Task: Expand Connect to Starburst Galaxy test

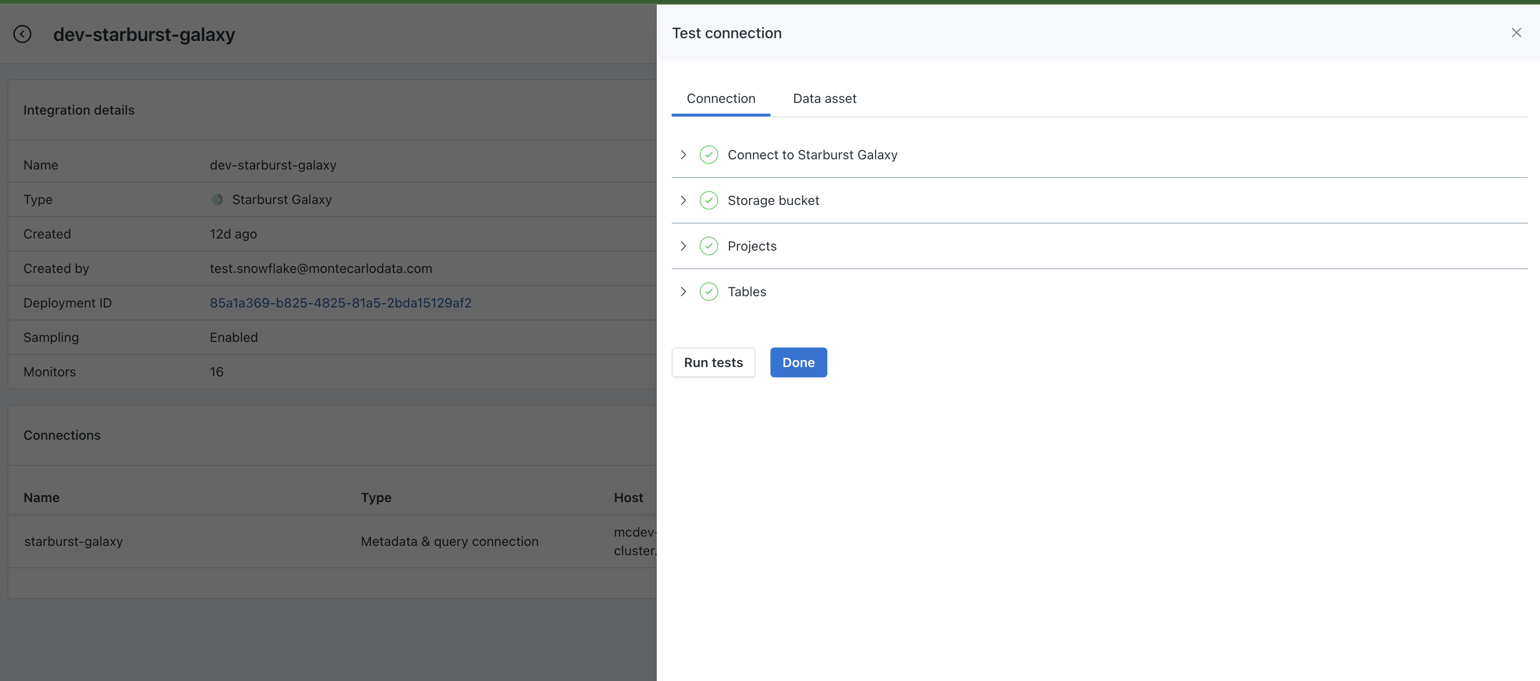Action: coord(683,155)
